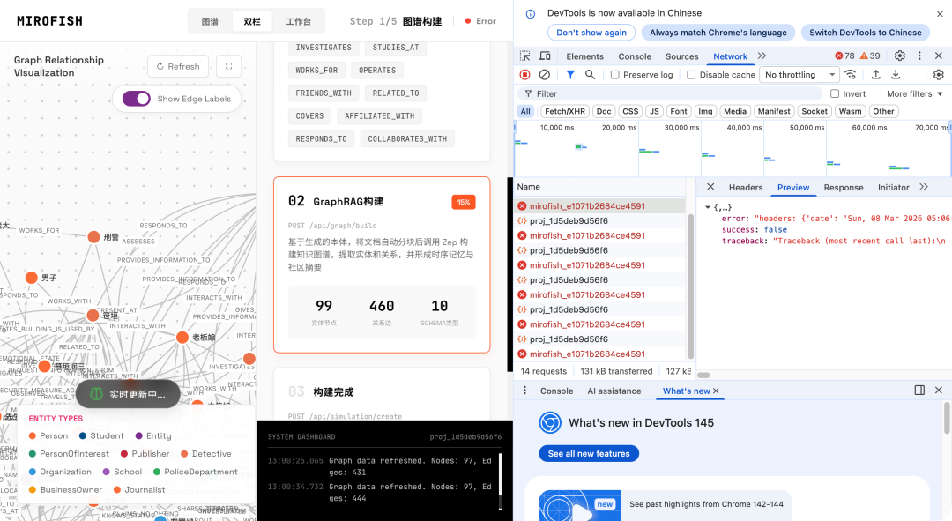Image resolution: width=952 pixels, height=521 pixels.
Task: Open DevTools customize three-dot menu
Action: [x=919, y=56]
